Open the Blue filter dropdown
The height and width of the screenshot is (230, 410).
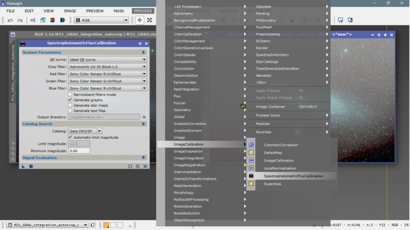[x=107, y=89]
